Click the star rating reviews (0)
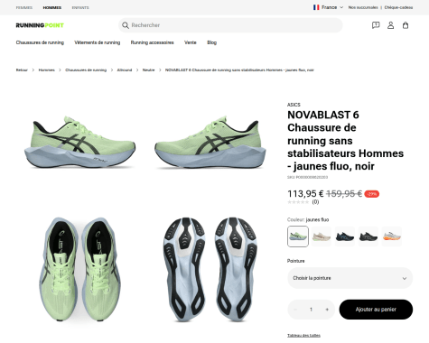Viewport: 429px width, 343px height. pyautogui.click(x=303, y=202)
